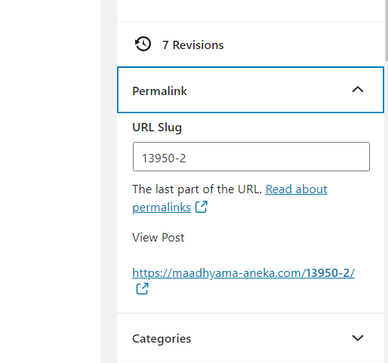Focus the URL Slug input field
Image resolution: width=388 pixels, height=363 pixels.
pos(251,156)
